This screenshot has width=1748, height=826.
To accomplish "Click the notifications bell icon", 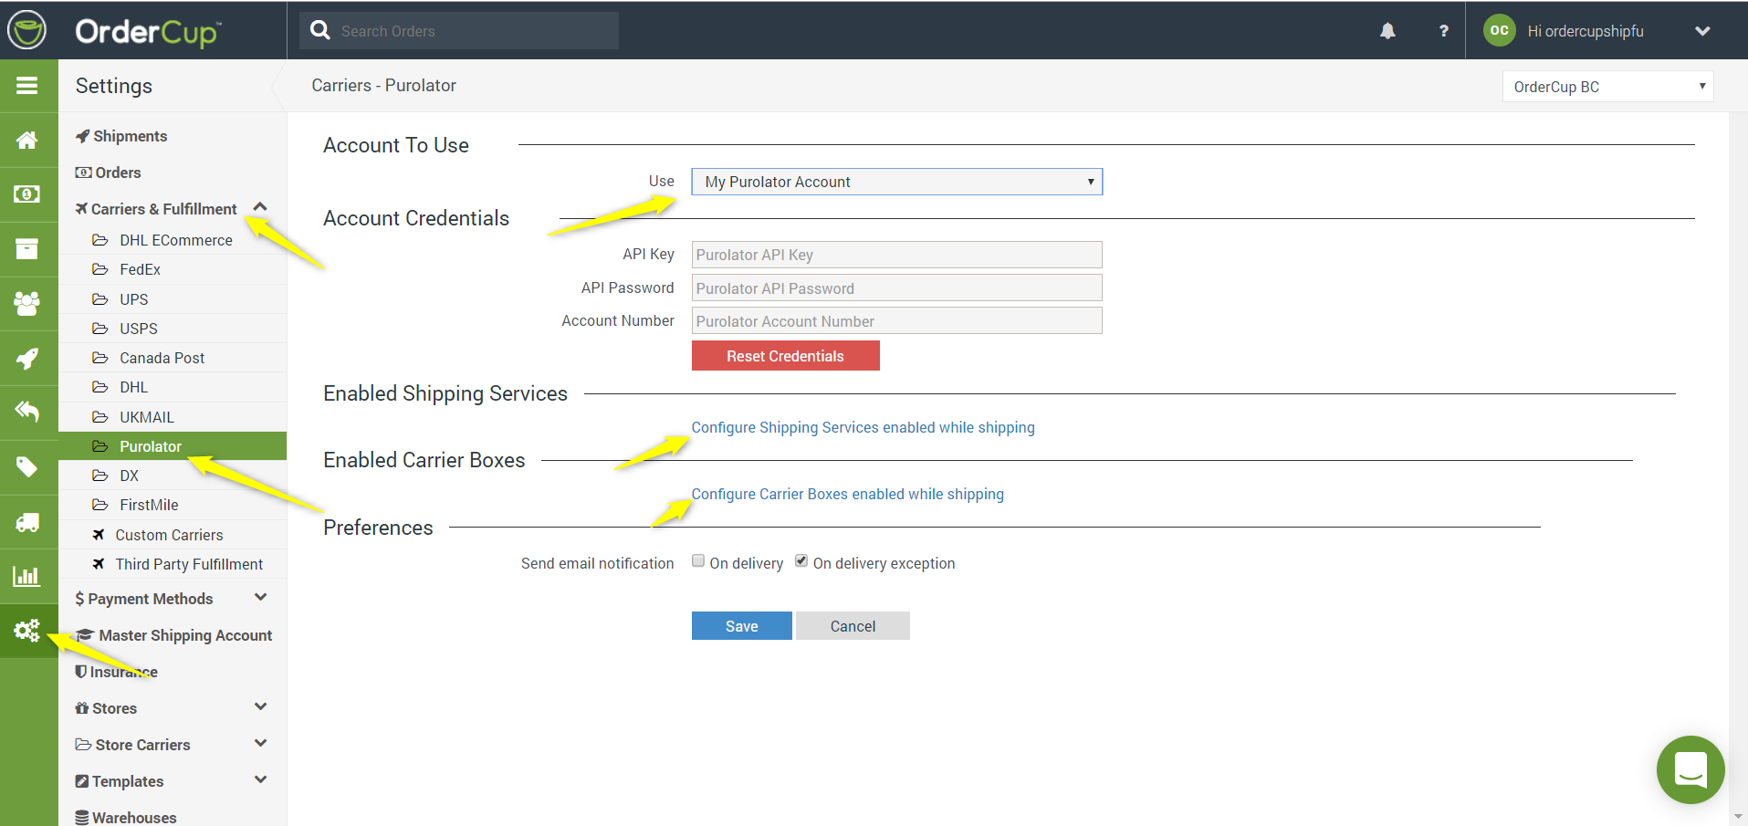I will coord(1387,31).
